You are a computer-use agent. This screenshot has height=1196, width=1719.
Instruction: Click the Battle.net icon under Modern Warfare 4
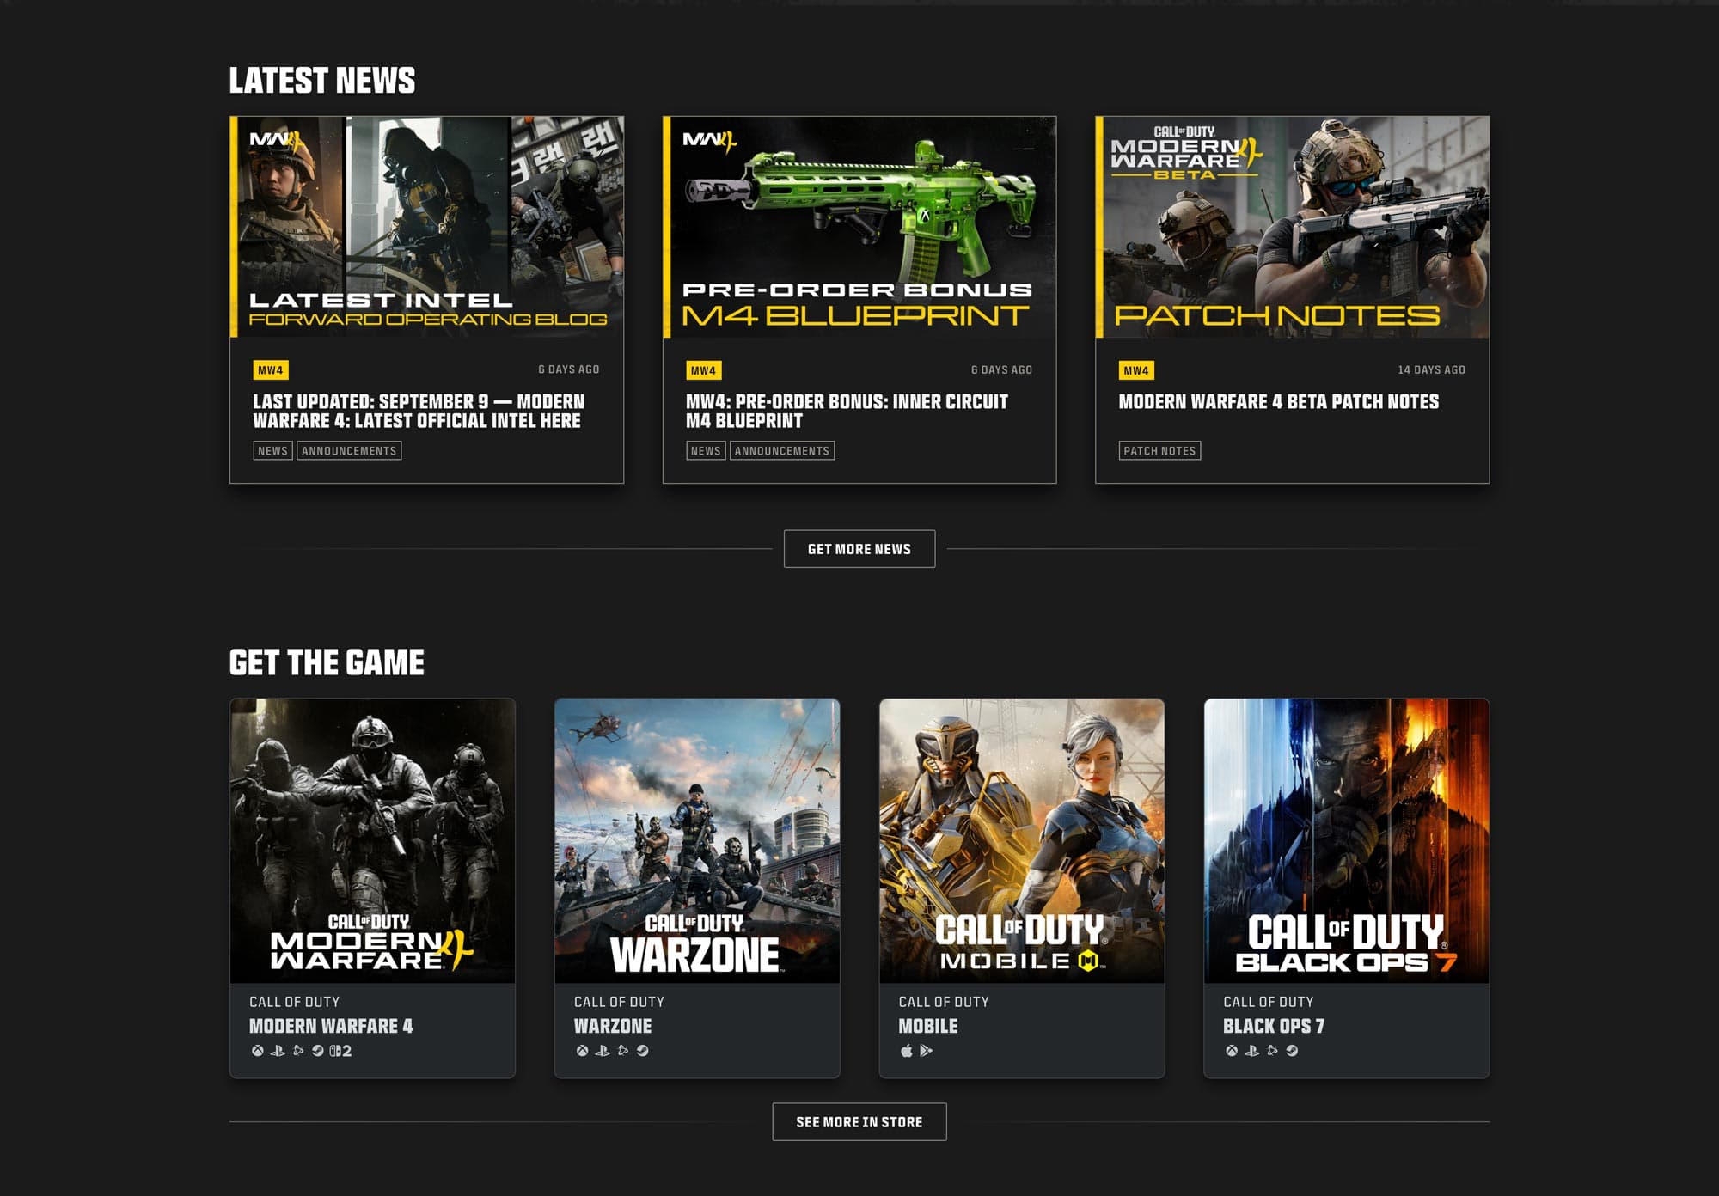298,1050
